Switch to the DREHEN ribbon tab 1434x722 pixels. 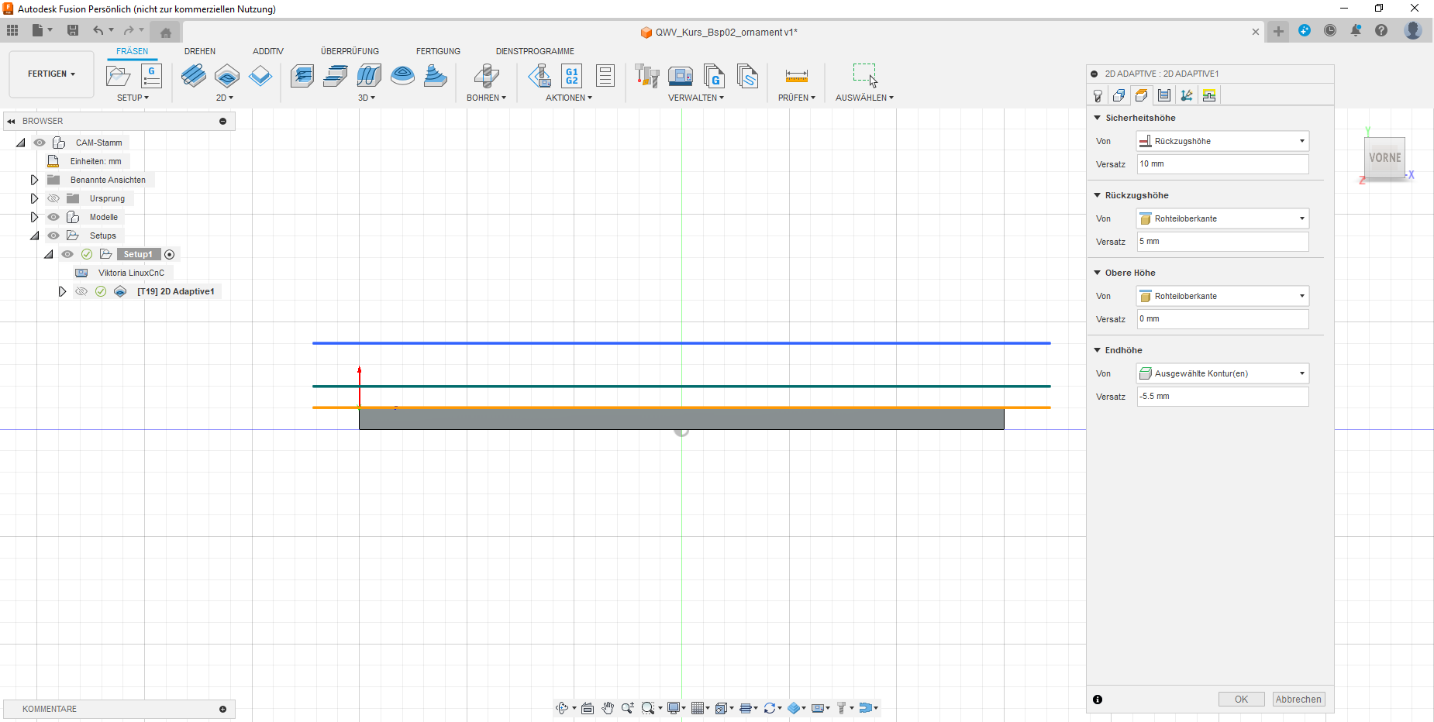point(200,51)
